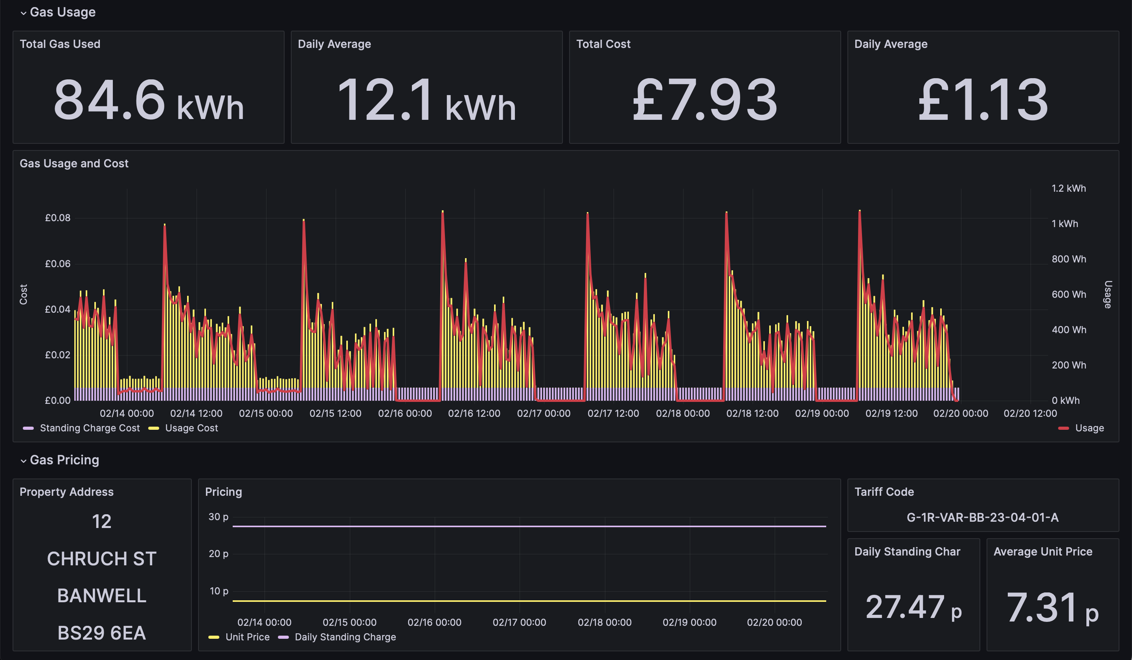Click the 02/20 12:00 label in the usage chart
The width and height of the screenshot is (1132, 660).
click(1030, 413)
